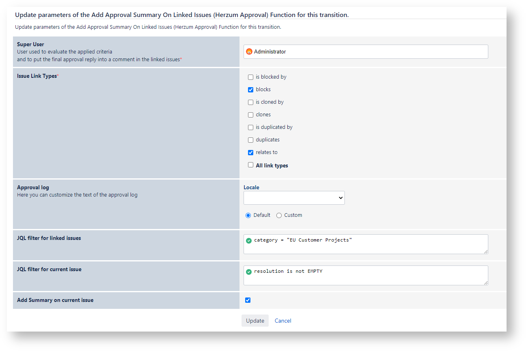The height and width of the screenshot is (351, 526).
Task: Select the Default approval log radio button
Action: pos(248,216)
